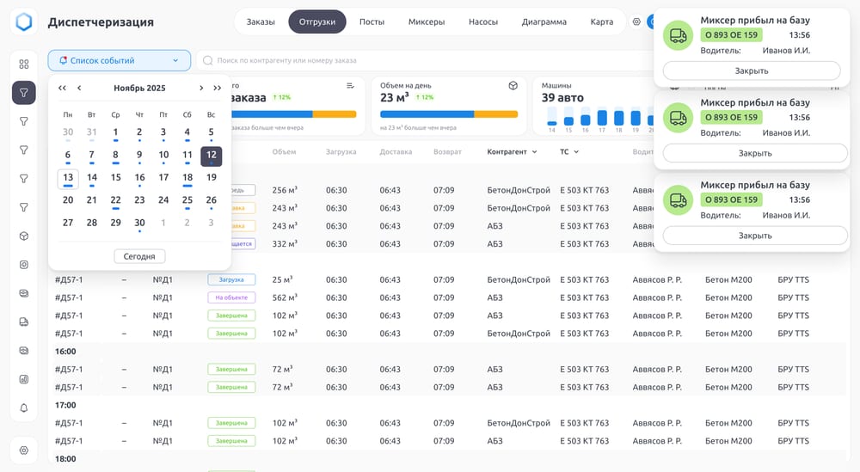Click the gear icon next to Карта tab
The height and width of the screenshot is (472, 860).
pos(636,21)
